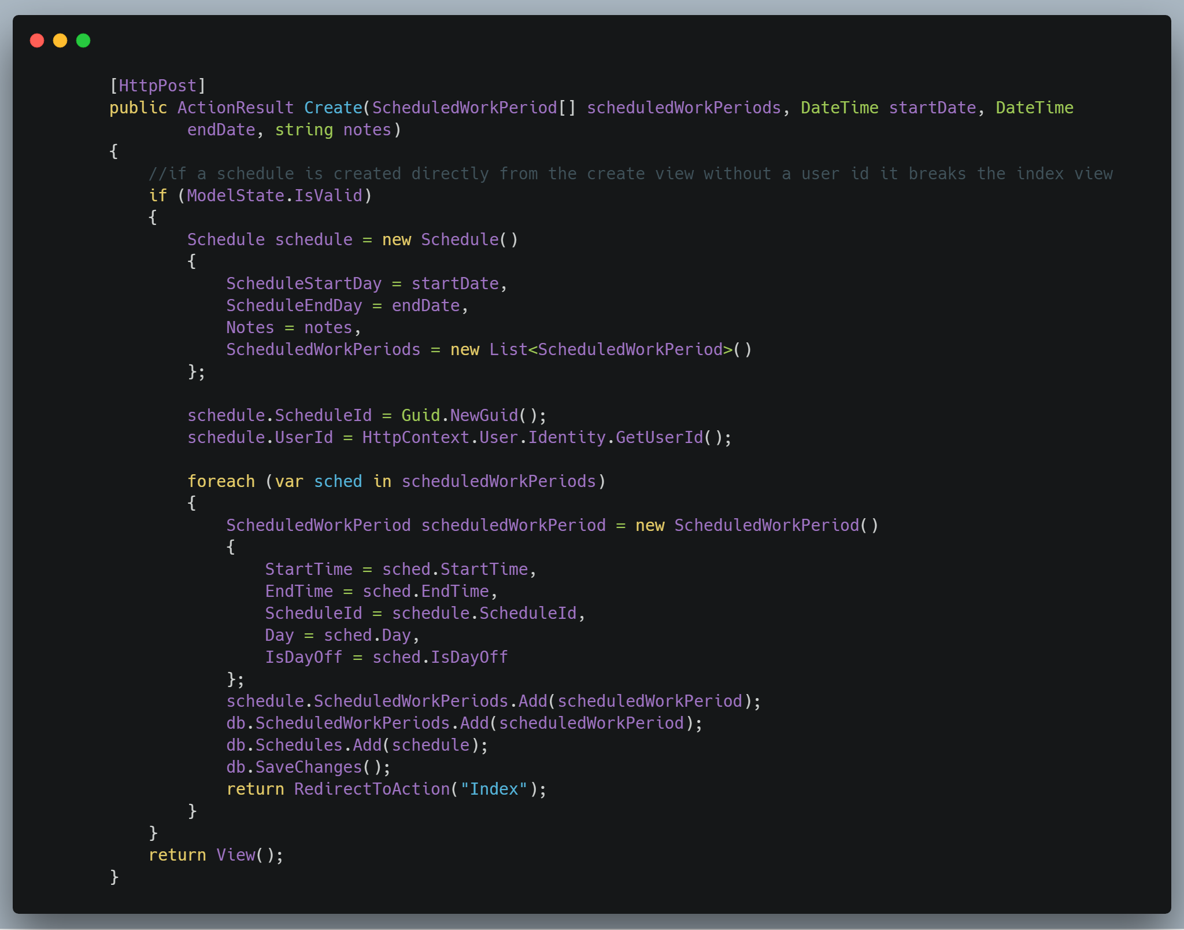
Task: Click the yellow minimize window button
Action: pyautogui.click(x=60, y=40)
